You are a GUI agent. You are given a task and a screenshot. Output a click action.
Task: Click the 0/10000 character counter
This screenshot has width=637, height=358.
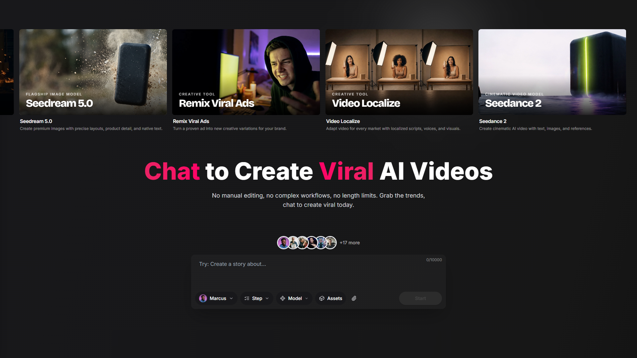434,260
